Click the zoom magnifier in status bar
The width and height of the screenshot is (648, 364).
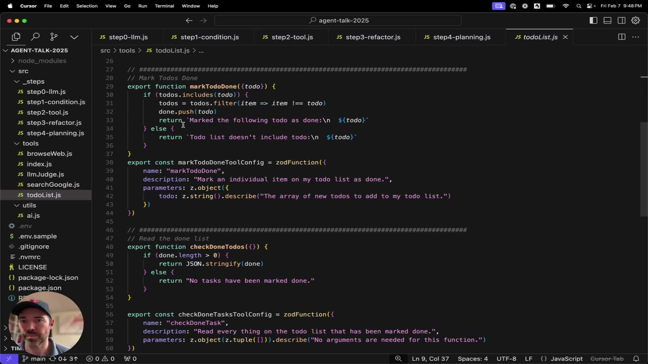(398, 359)
